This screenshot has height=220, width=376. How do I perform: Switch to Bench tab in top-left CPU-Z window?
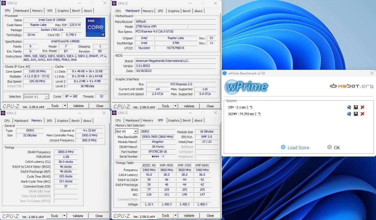tap(76, 11)
